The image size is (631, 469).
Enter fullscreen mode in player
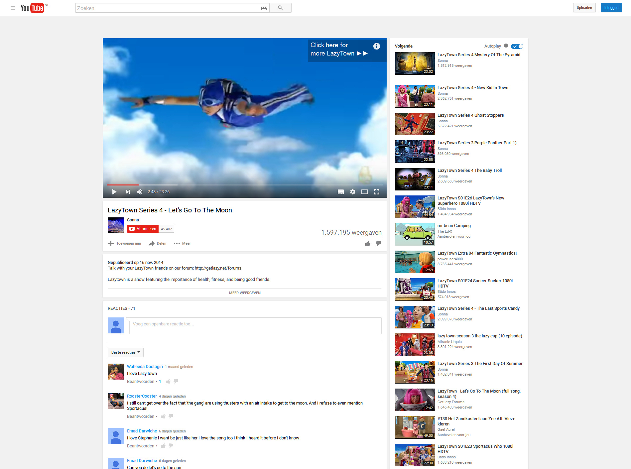(377, 192)
